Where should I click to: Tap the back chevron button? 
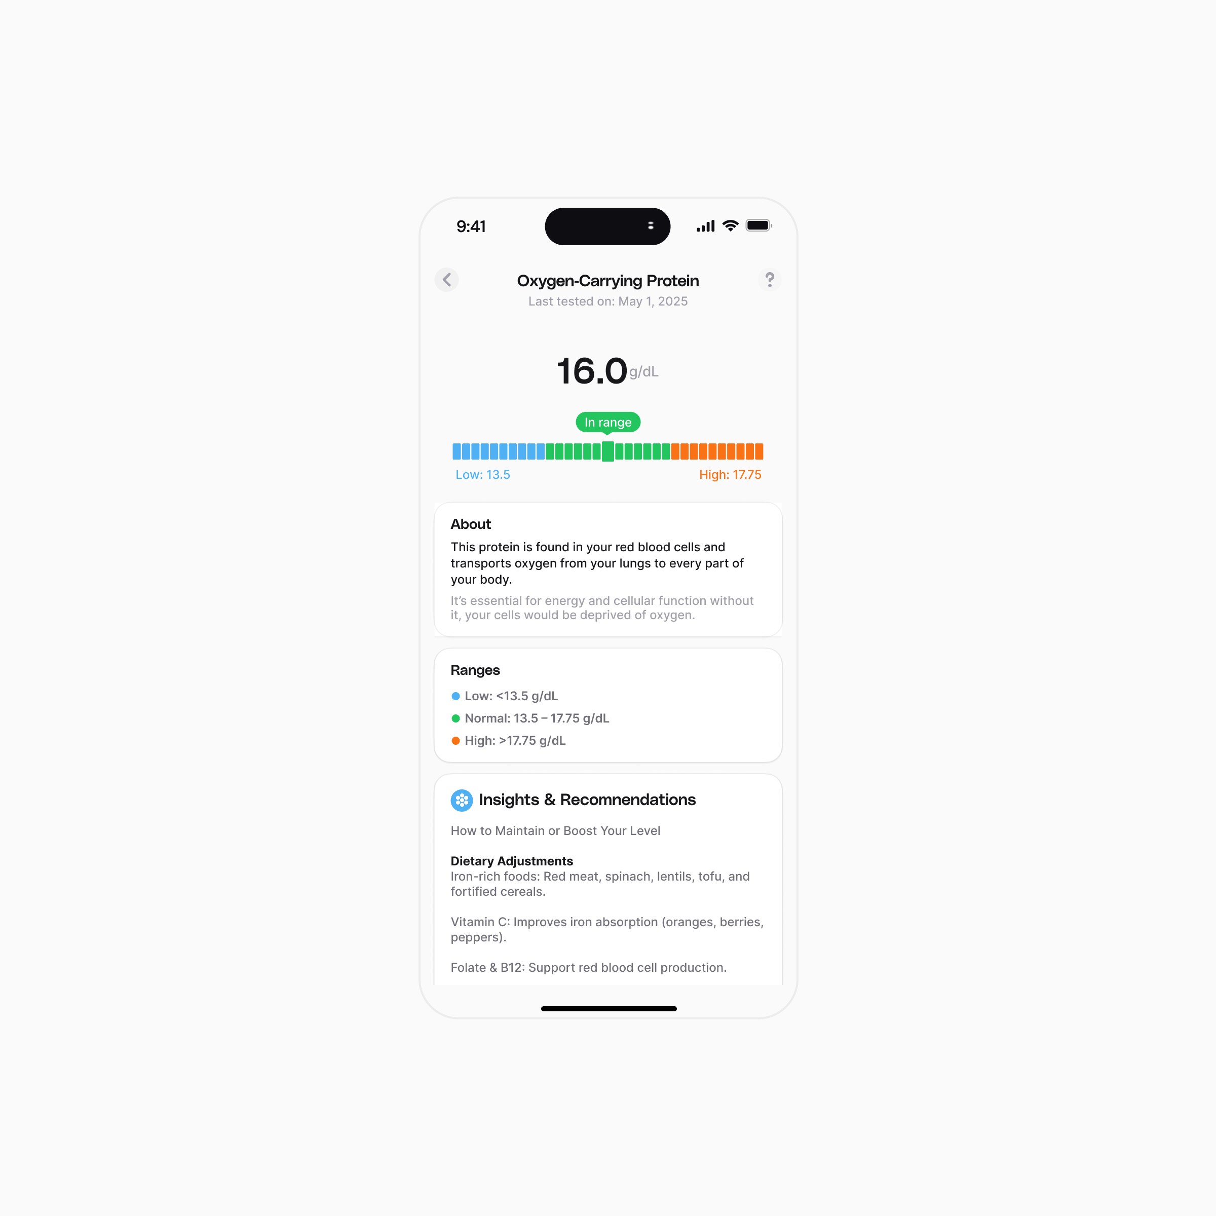coord(446,280)
